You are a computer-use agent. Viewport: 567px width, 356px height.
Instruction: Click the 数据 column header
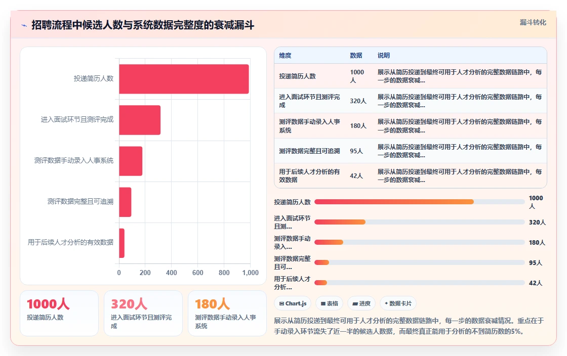[356, 55]
